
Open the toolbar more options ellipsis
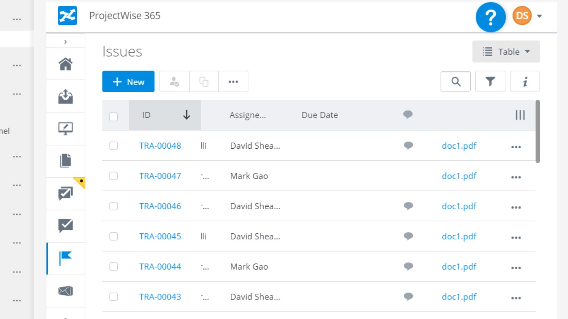[233, 82]
